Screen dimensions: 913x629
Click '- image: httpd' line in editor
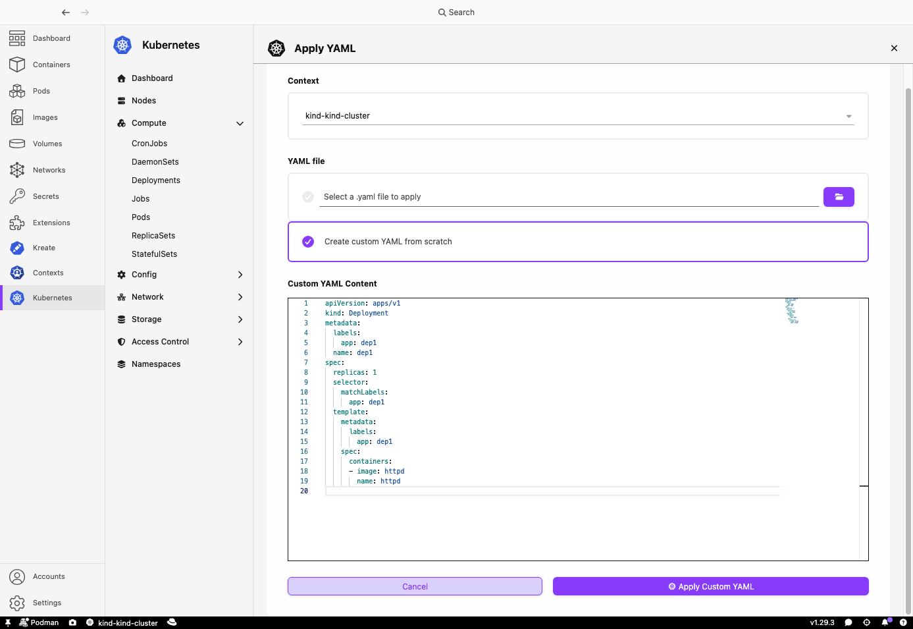pos(377,472)
